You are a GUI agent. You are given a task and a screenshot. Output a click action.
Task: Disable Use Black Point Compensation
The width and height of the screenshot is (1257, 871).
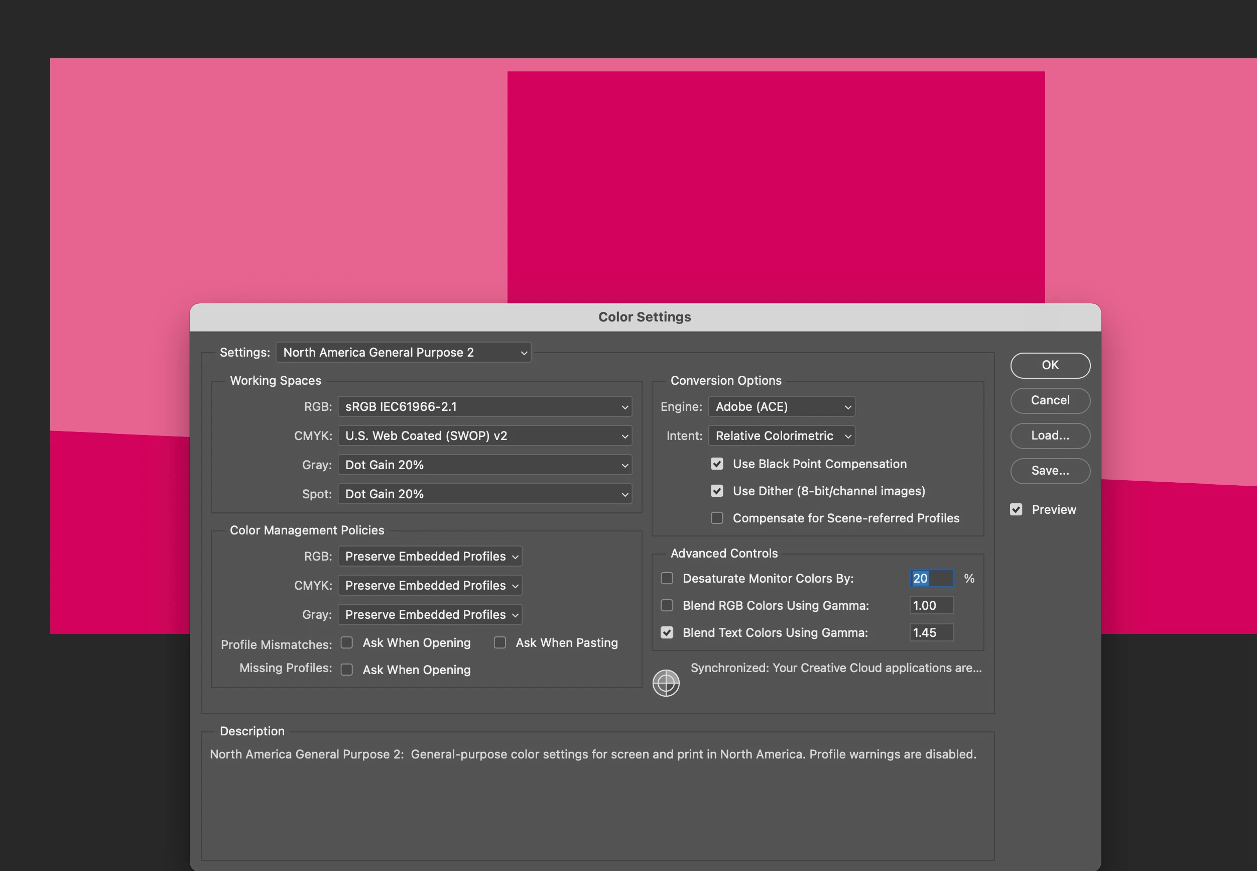click(716, 464)
